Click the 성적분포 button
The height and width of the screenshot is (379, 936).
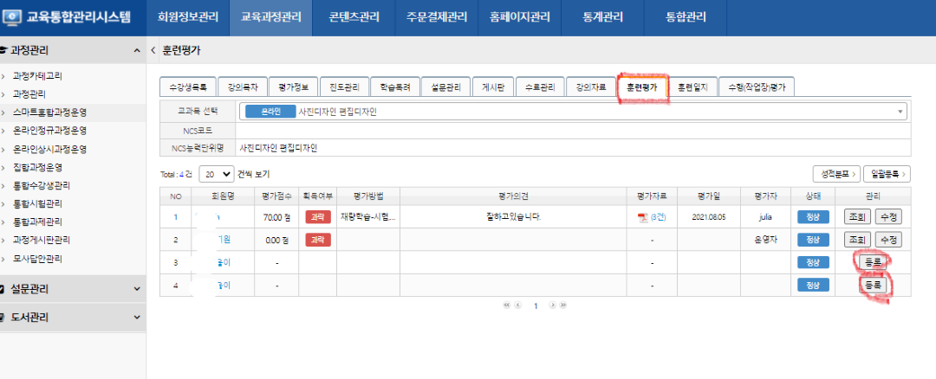click(x=835, y=174)
